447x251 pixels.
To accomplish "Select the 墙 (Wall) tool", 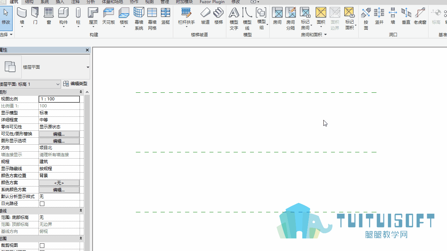I will 22,16.
